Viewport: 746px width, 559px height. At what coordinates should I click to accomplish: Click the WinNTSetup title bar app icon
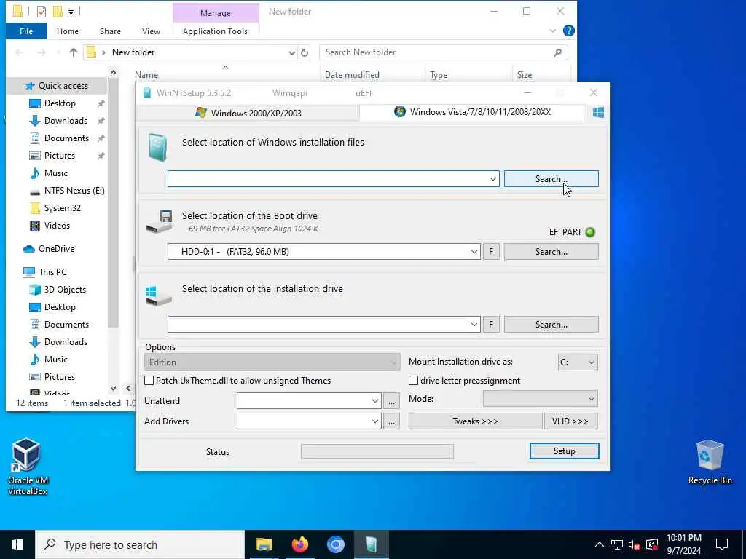[147, 92]
